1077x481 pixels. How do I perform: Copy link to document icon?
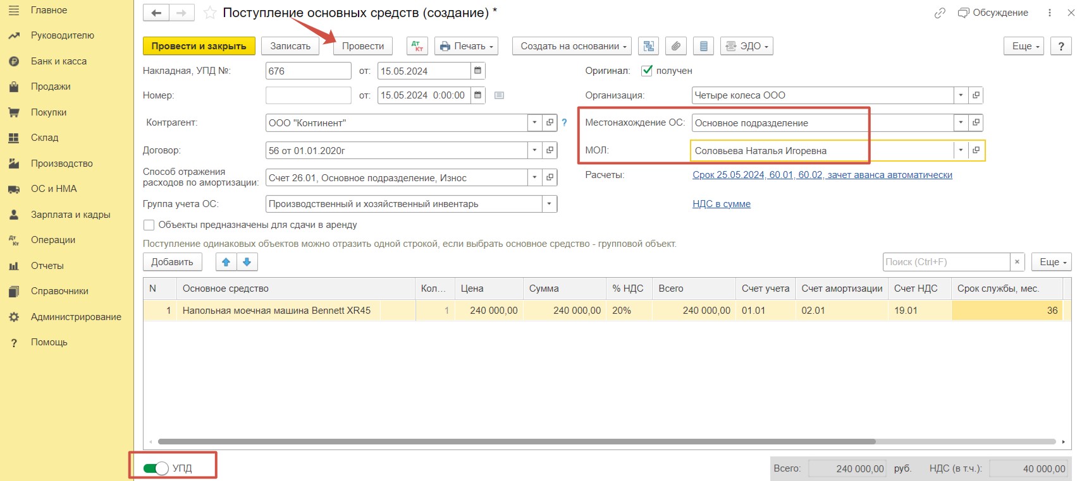[x=940, y=13]
